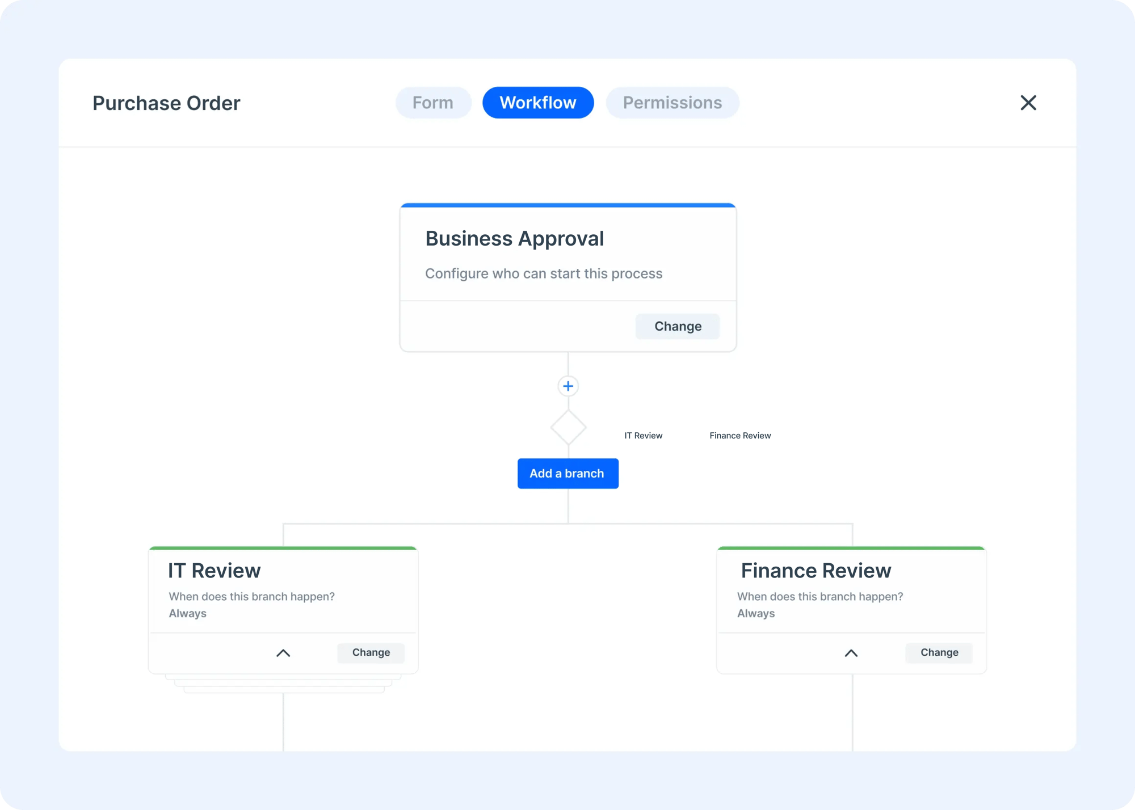Click Add a branch button
The image size is (1135, 810).
[x=566, y=474]
